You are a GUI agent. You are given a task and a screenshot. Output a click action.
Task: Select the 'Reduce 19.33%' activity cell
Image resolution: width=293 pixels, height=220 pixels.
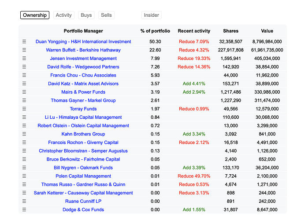(194, 58)
